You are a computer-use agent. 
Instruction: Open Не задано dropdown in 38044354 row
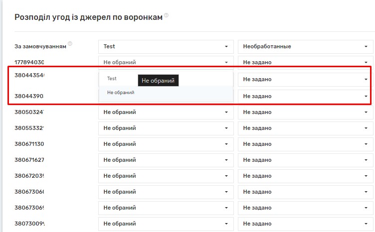(x=305, y=79)
